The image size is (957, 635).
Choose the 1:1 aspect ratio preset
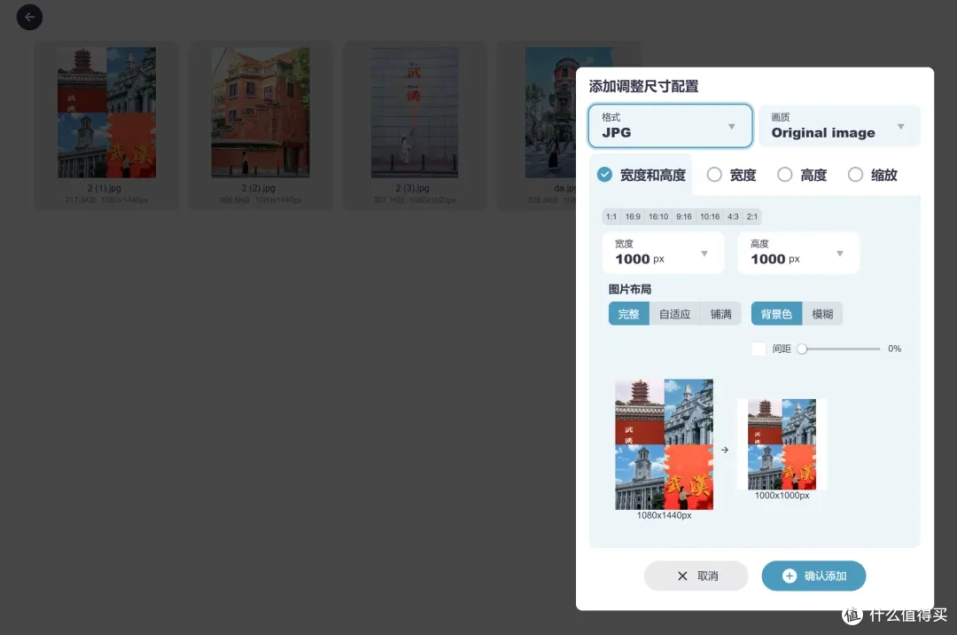click(x=611, y=216)
